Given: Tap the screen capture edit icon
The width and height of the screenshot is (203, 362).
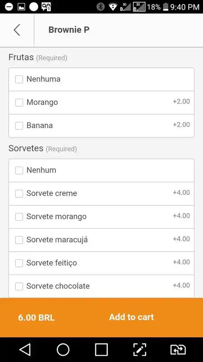Looking at the screenshot, I should pyautogui.click(x=140, y=350).
